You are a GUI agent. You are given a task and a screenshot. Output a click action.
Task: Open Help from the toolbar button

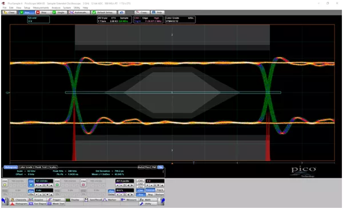click(158, 13)
